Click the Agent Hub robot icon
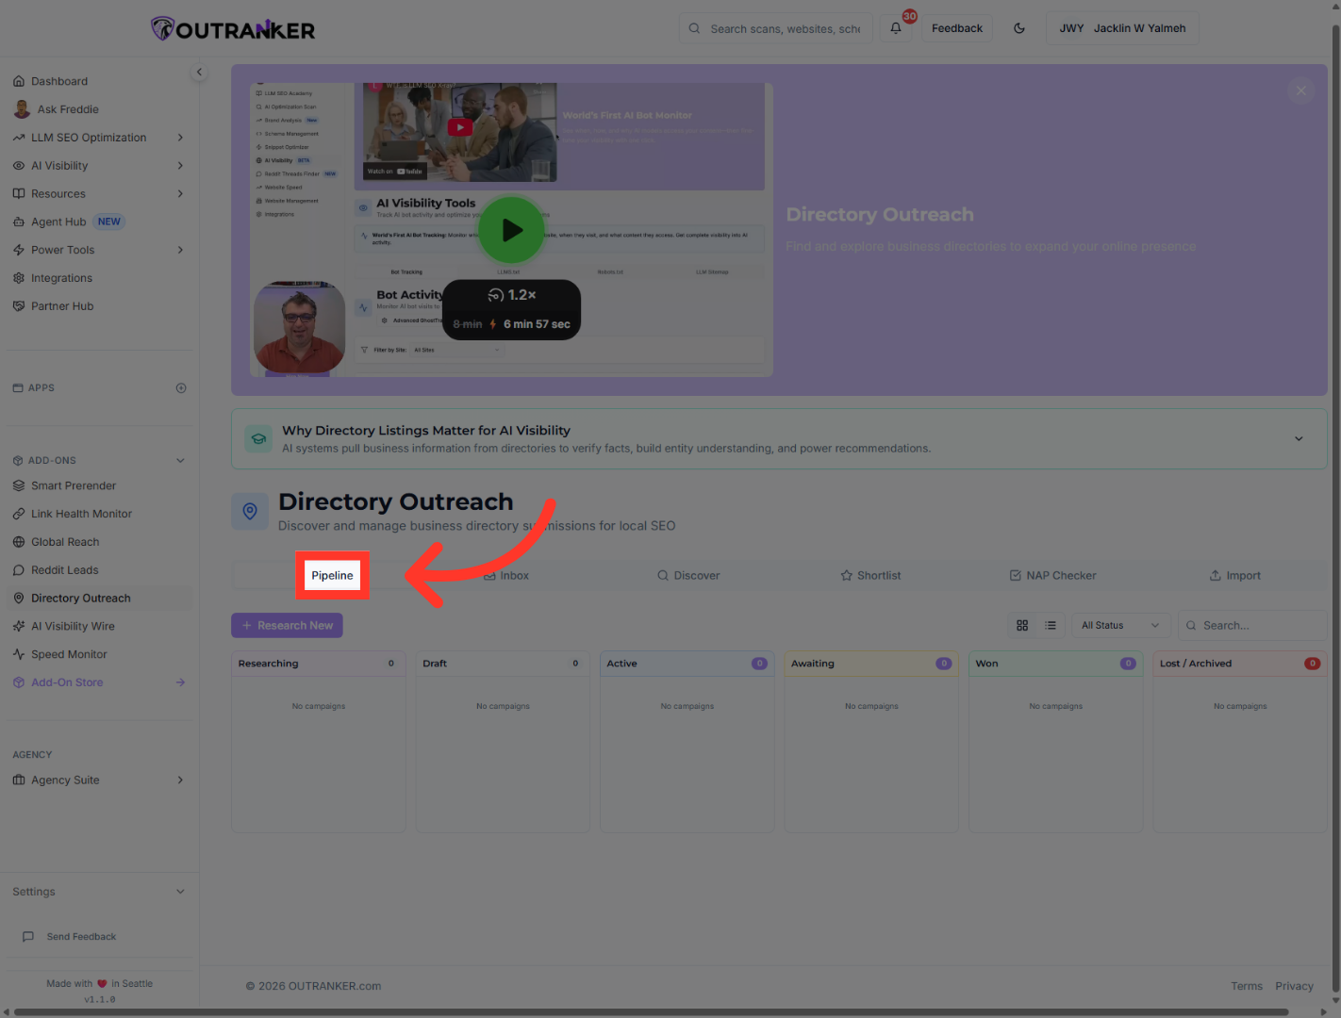Screen dimensions: 1341x1018 pyautogui.click(x=19, y=222)
